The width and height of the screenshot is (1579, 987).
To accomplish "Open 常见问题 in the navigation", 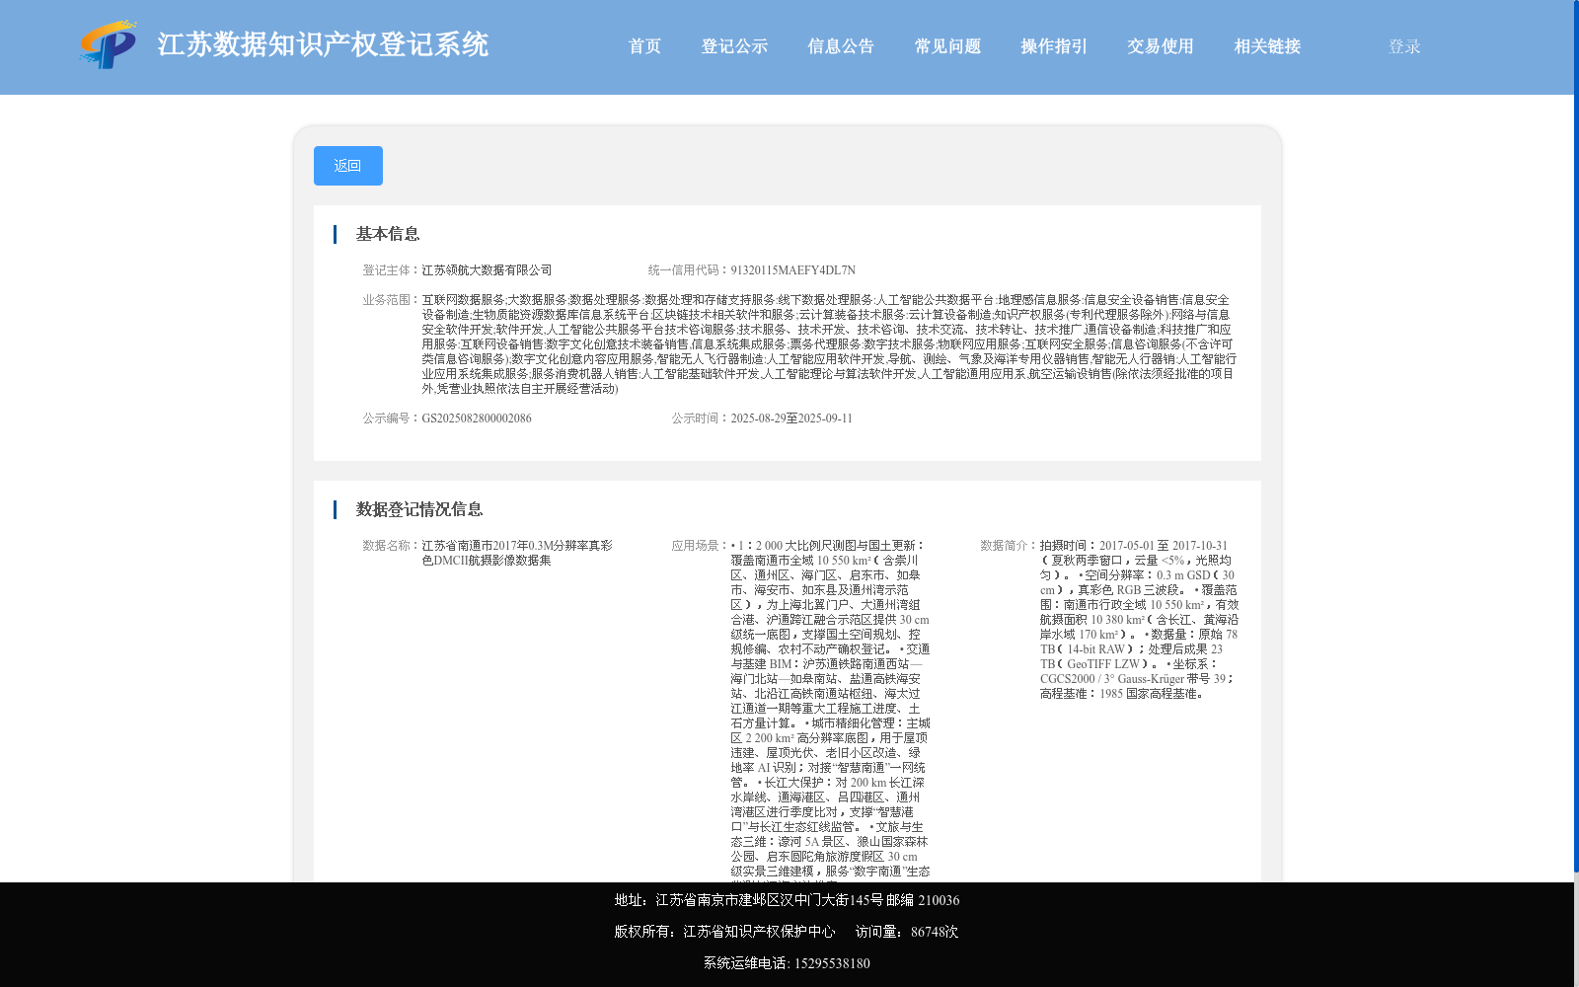I will pos(947,46).
